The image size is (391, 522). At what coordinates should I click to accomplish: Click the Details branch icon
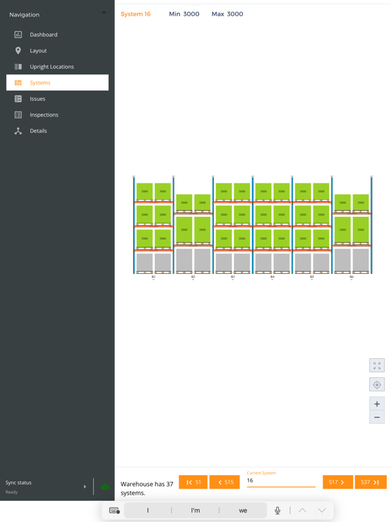click(18, 130)
